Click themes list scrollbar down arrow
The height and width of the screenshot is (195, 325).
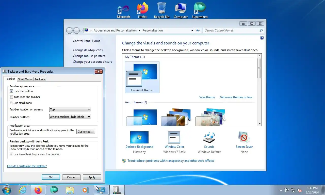(259, 124)
